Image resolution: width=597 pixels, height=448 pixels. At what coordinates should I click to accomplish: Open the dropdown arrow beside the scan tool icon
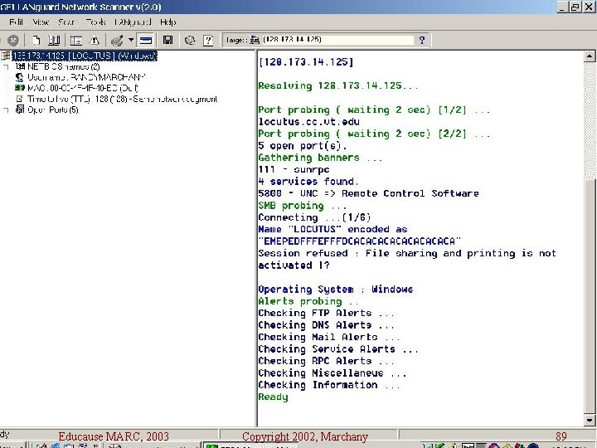coord(131,40)
